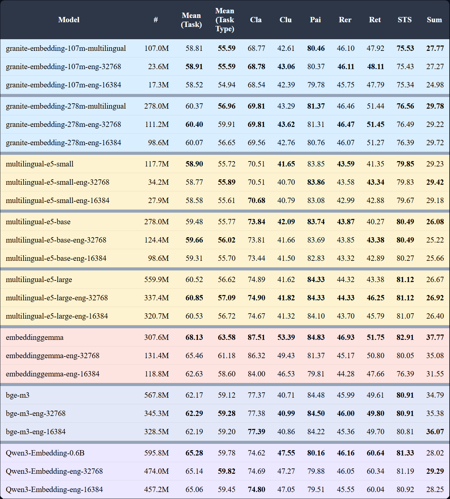Select granite-embedding-278m-multilingual model name

tap(66, 106)
